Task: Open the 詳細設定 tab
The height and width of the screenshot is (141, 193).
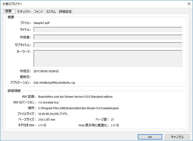Action: coord(65,12)
